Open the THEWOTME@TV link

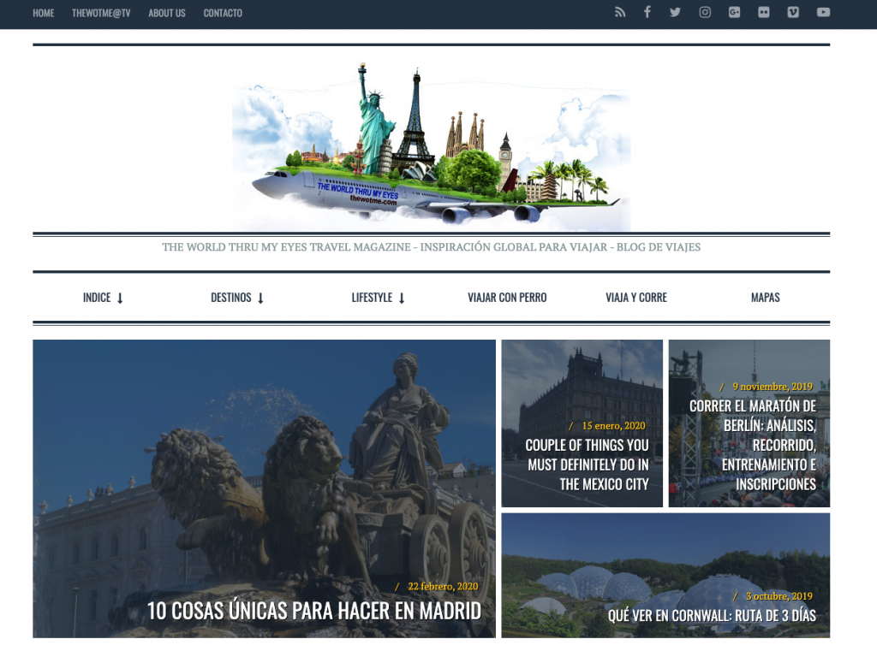[x=101, y=13]
